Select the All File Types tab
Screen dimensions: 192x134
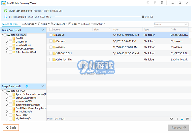[x=10, y=24]
